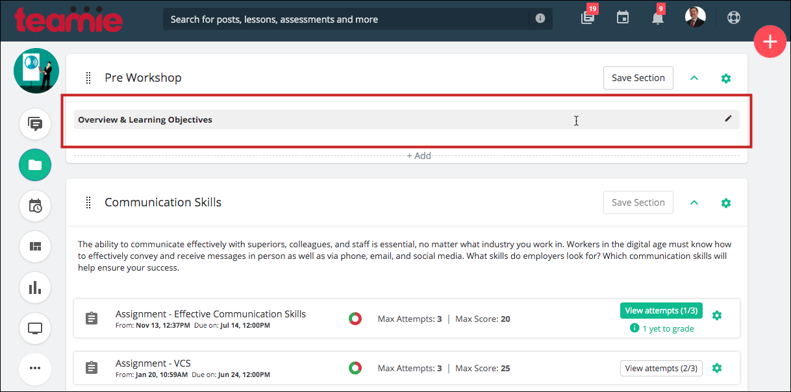Click publish status circle for Effective Communication Skills
This screenshot has width=791, height=392.
[x=355, y=319]
